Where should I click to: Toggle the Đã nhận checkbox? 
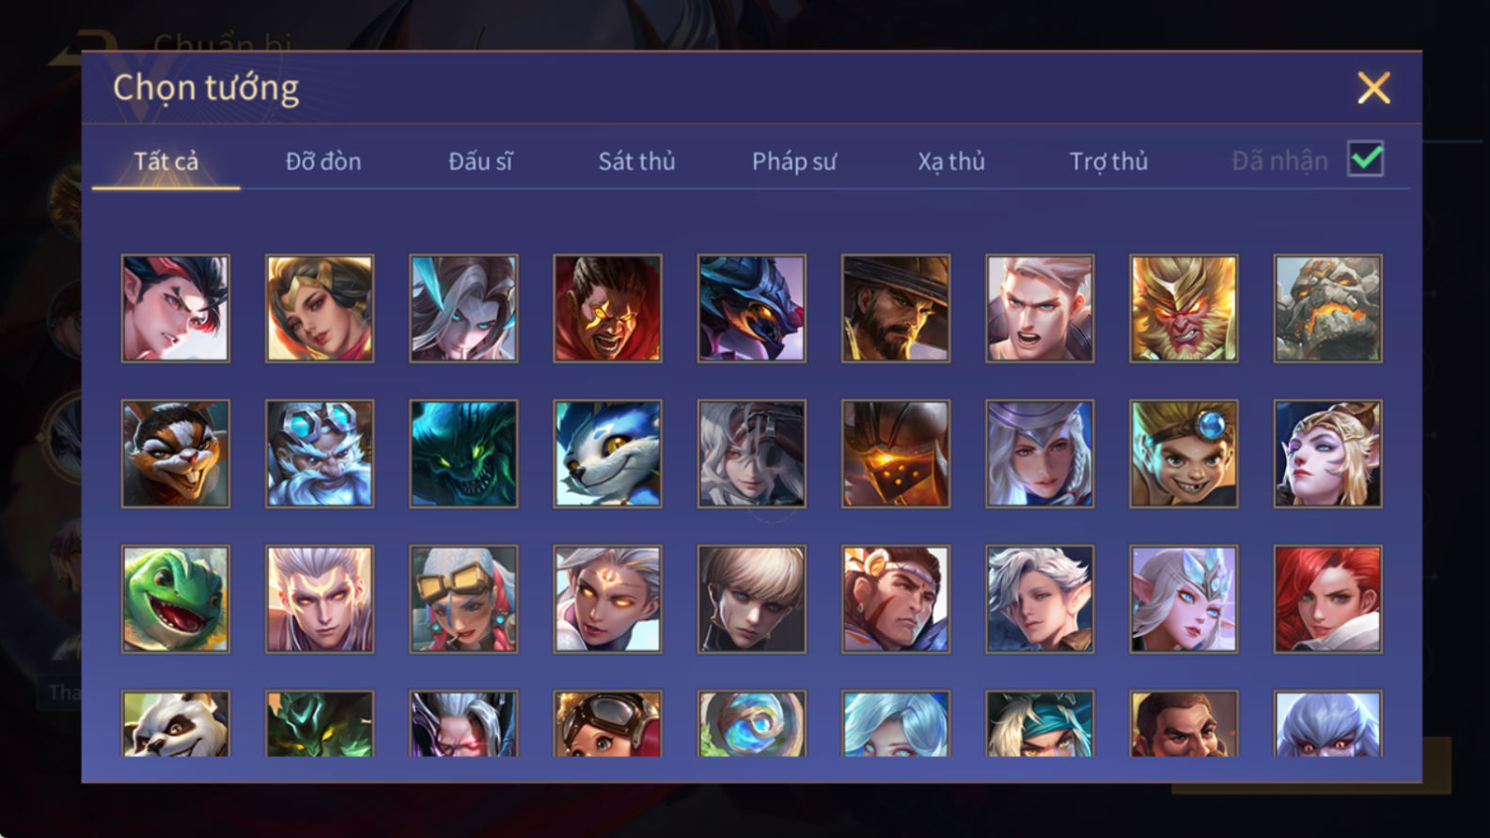tap(1365, 159)
